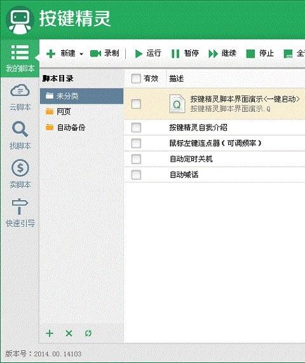Click the 暂停 label
305x363 pixels.
point(191,53)
